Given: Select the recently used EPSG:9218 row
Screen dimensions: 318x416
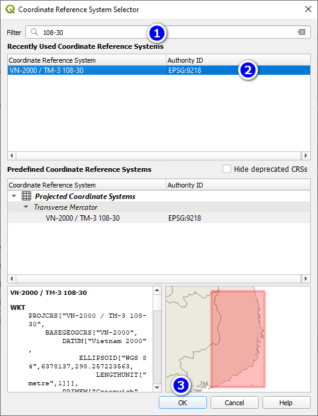Looking at the screenshot, I should (159, 71).
